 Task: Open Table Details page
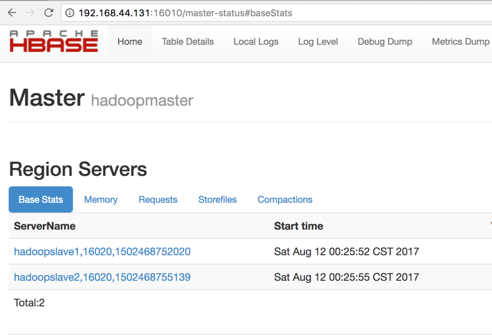188,41
